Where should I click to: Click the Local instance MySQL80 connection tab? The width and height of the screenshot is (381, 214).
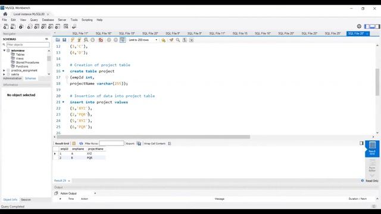click(29, 14)
